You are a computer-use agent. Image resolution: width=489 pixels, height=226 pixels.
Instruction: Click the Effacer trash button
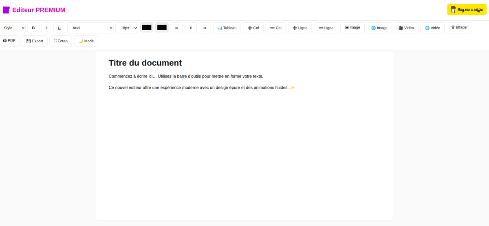[x=459, y=28]
